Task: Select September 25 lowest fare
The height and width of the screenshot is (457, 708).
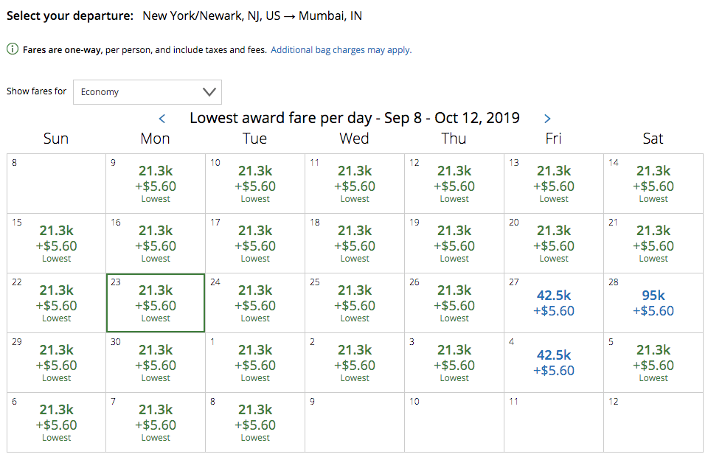Action: (355, 303)
